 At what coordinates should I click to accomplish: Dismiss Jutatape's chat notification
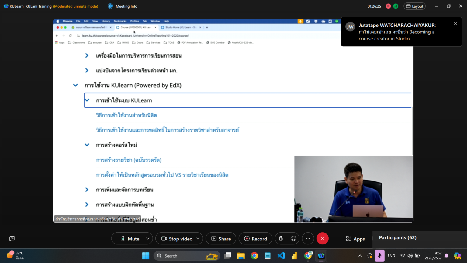click(455, 23)
